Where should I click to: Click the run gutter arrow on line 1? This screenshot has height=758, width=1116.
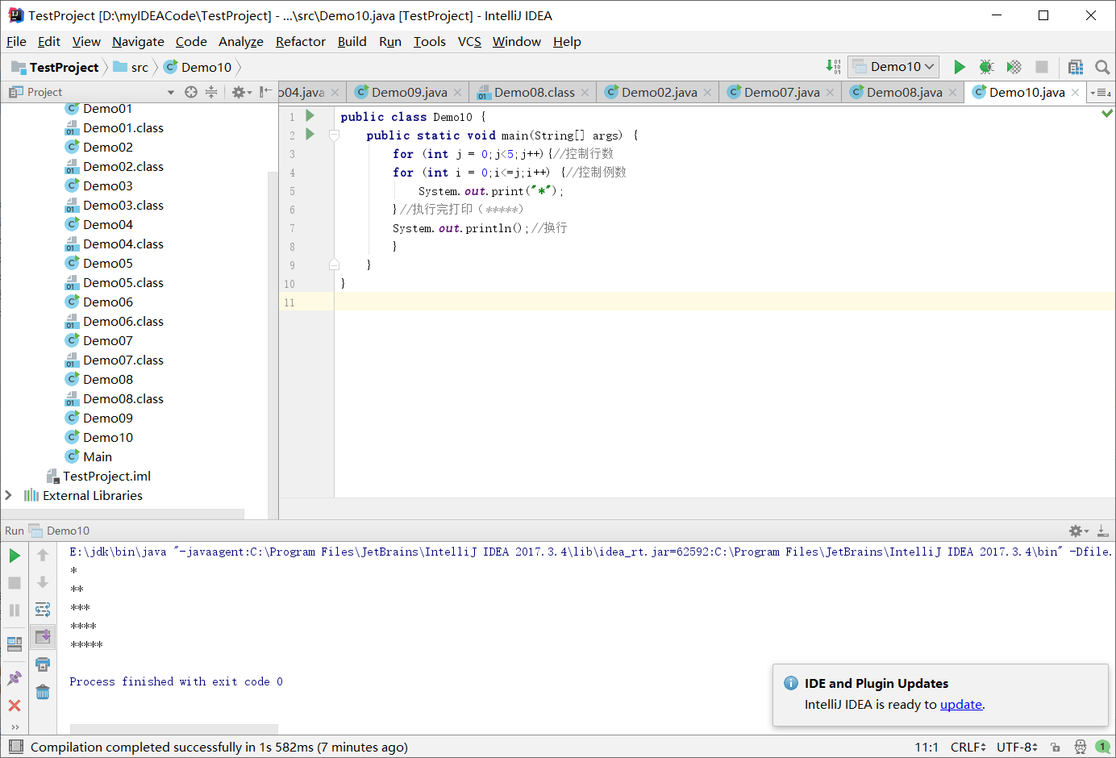310,116
